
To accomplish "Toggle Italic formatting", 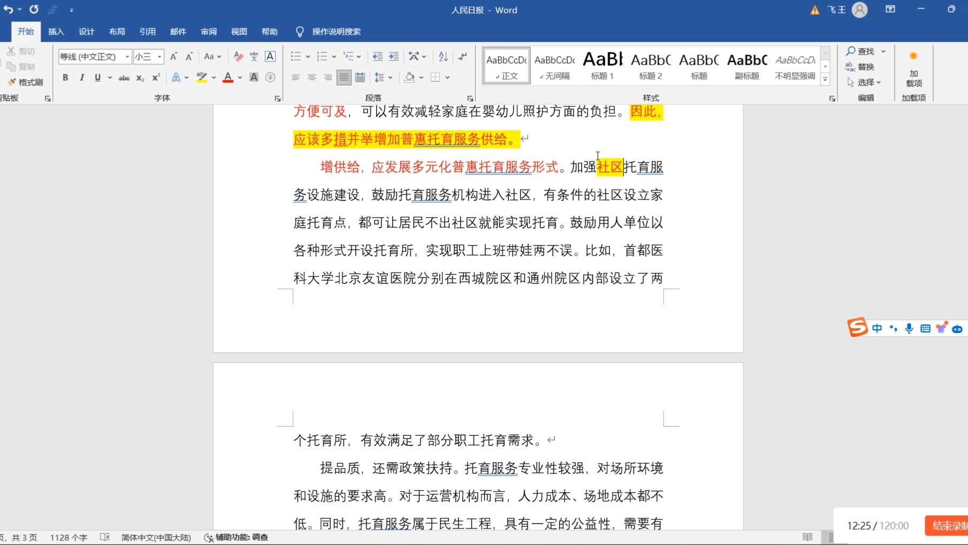I will 82,78.
